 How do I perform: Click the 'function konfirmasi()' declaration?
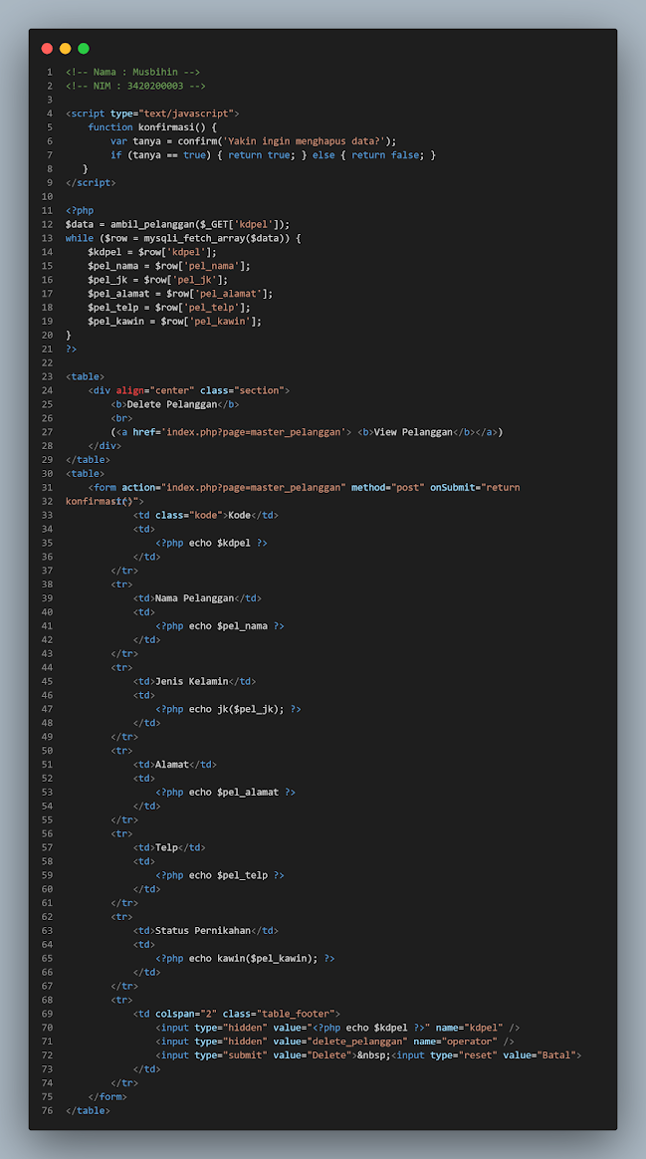[x=152, y=127]
